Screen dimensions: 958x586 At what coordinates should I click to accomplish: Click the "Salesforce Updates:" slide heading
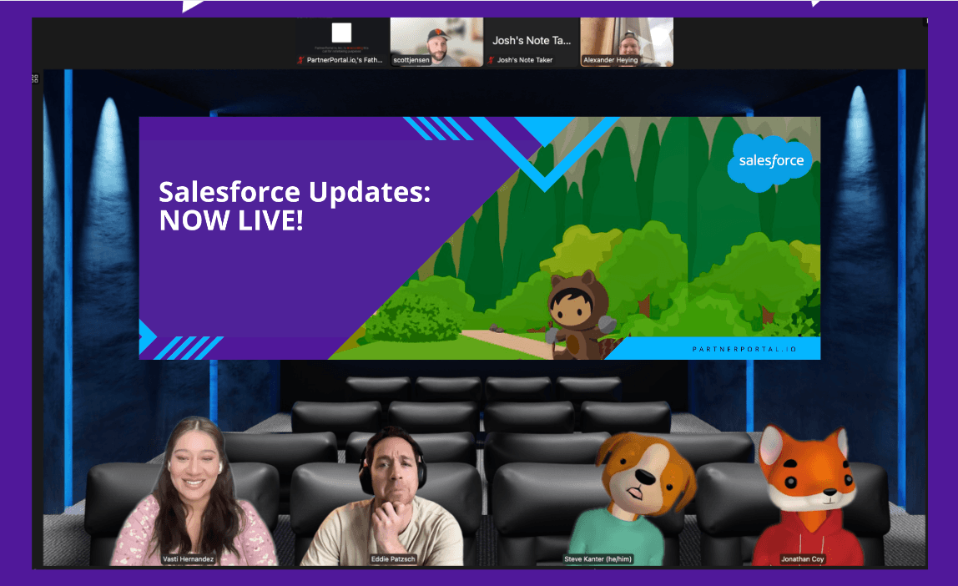[295, 192]
